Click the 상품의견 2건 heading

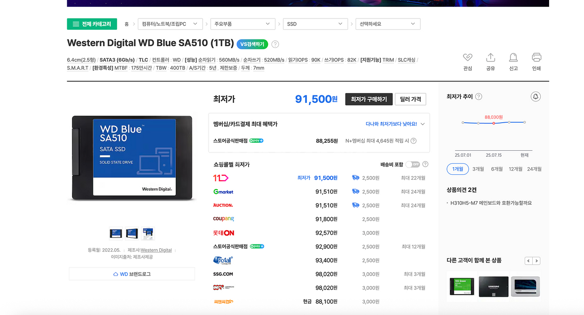click(461, 190)
